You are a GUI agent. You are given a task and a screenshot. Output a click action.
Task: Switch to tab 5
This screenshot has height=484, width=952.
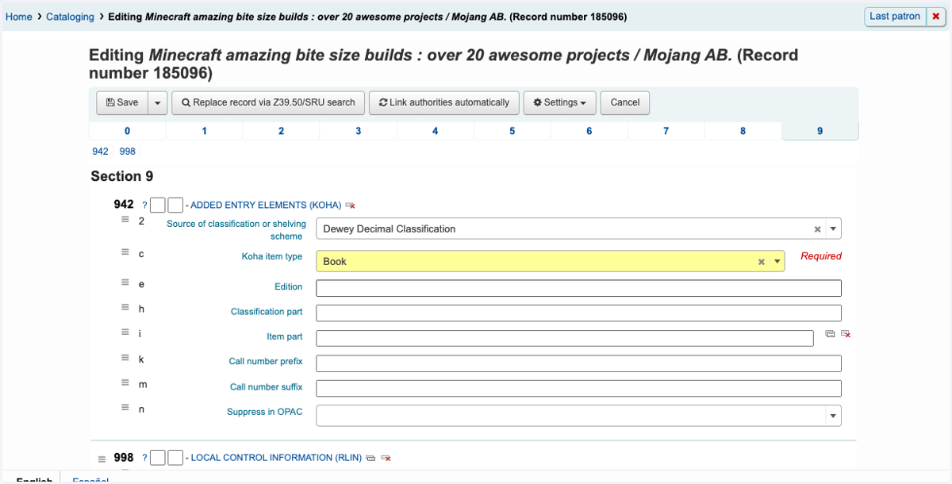[512, 131]
